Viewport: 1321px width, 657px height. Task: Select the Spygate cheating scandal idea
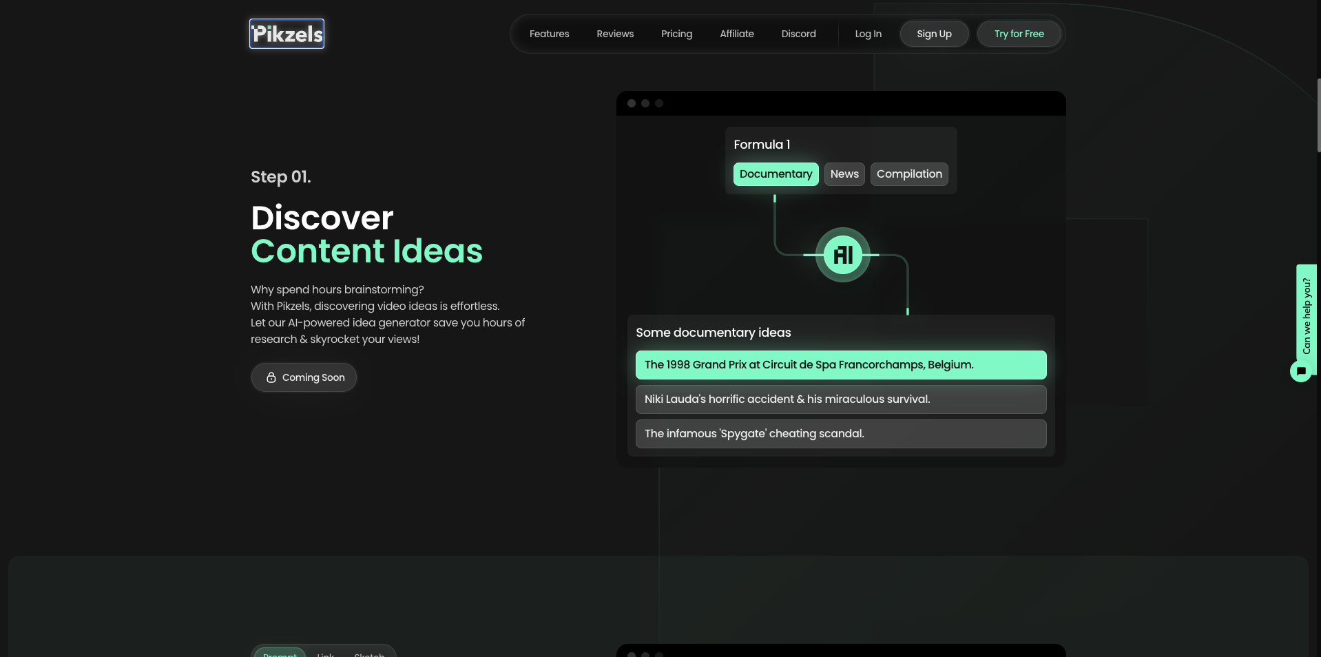(x=841, y=434)
